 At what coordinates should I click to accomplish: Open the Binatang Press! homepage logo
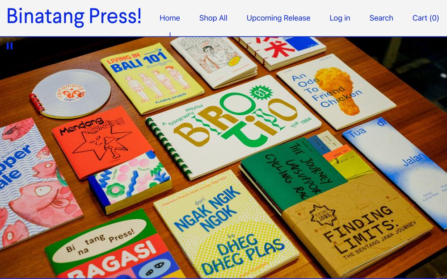click(x=74, y=17)
